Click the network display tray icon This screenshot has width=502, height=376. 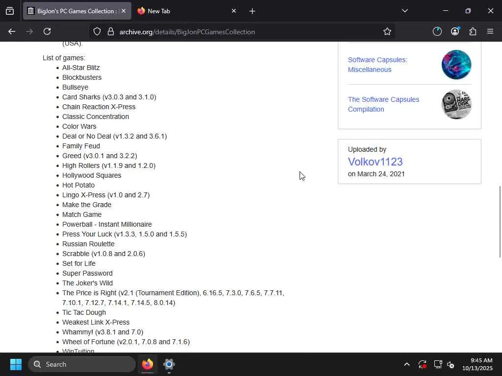coord(438,364)
